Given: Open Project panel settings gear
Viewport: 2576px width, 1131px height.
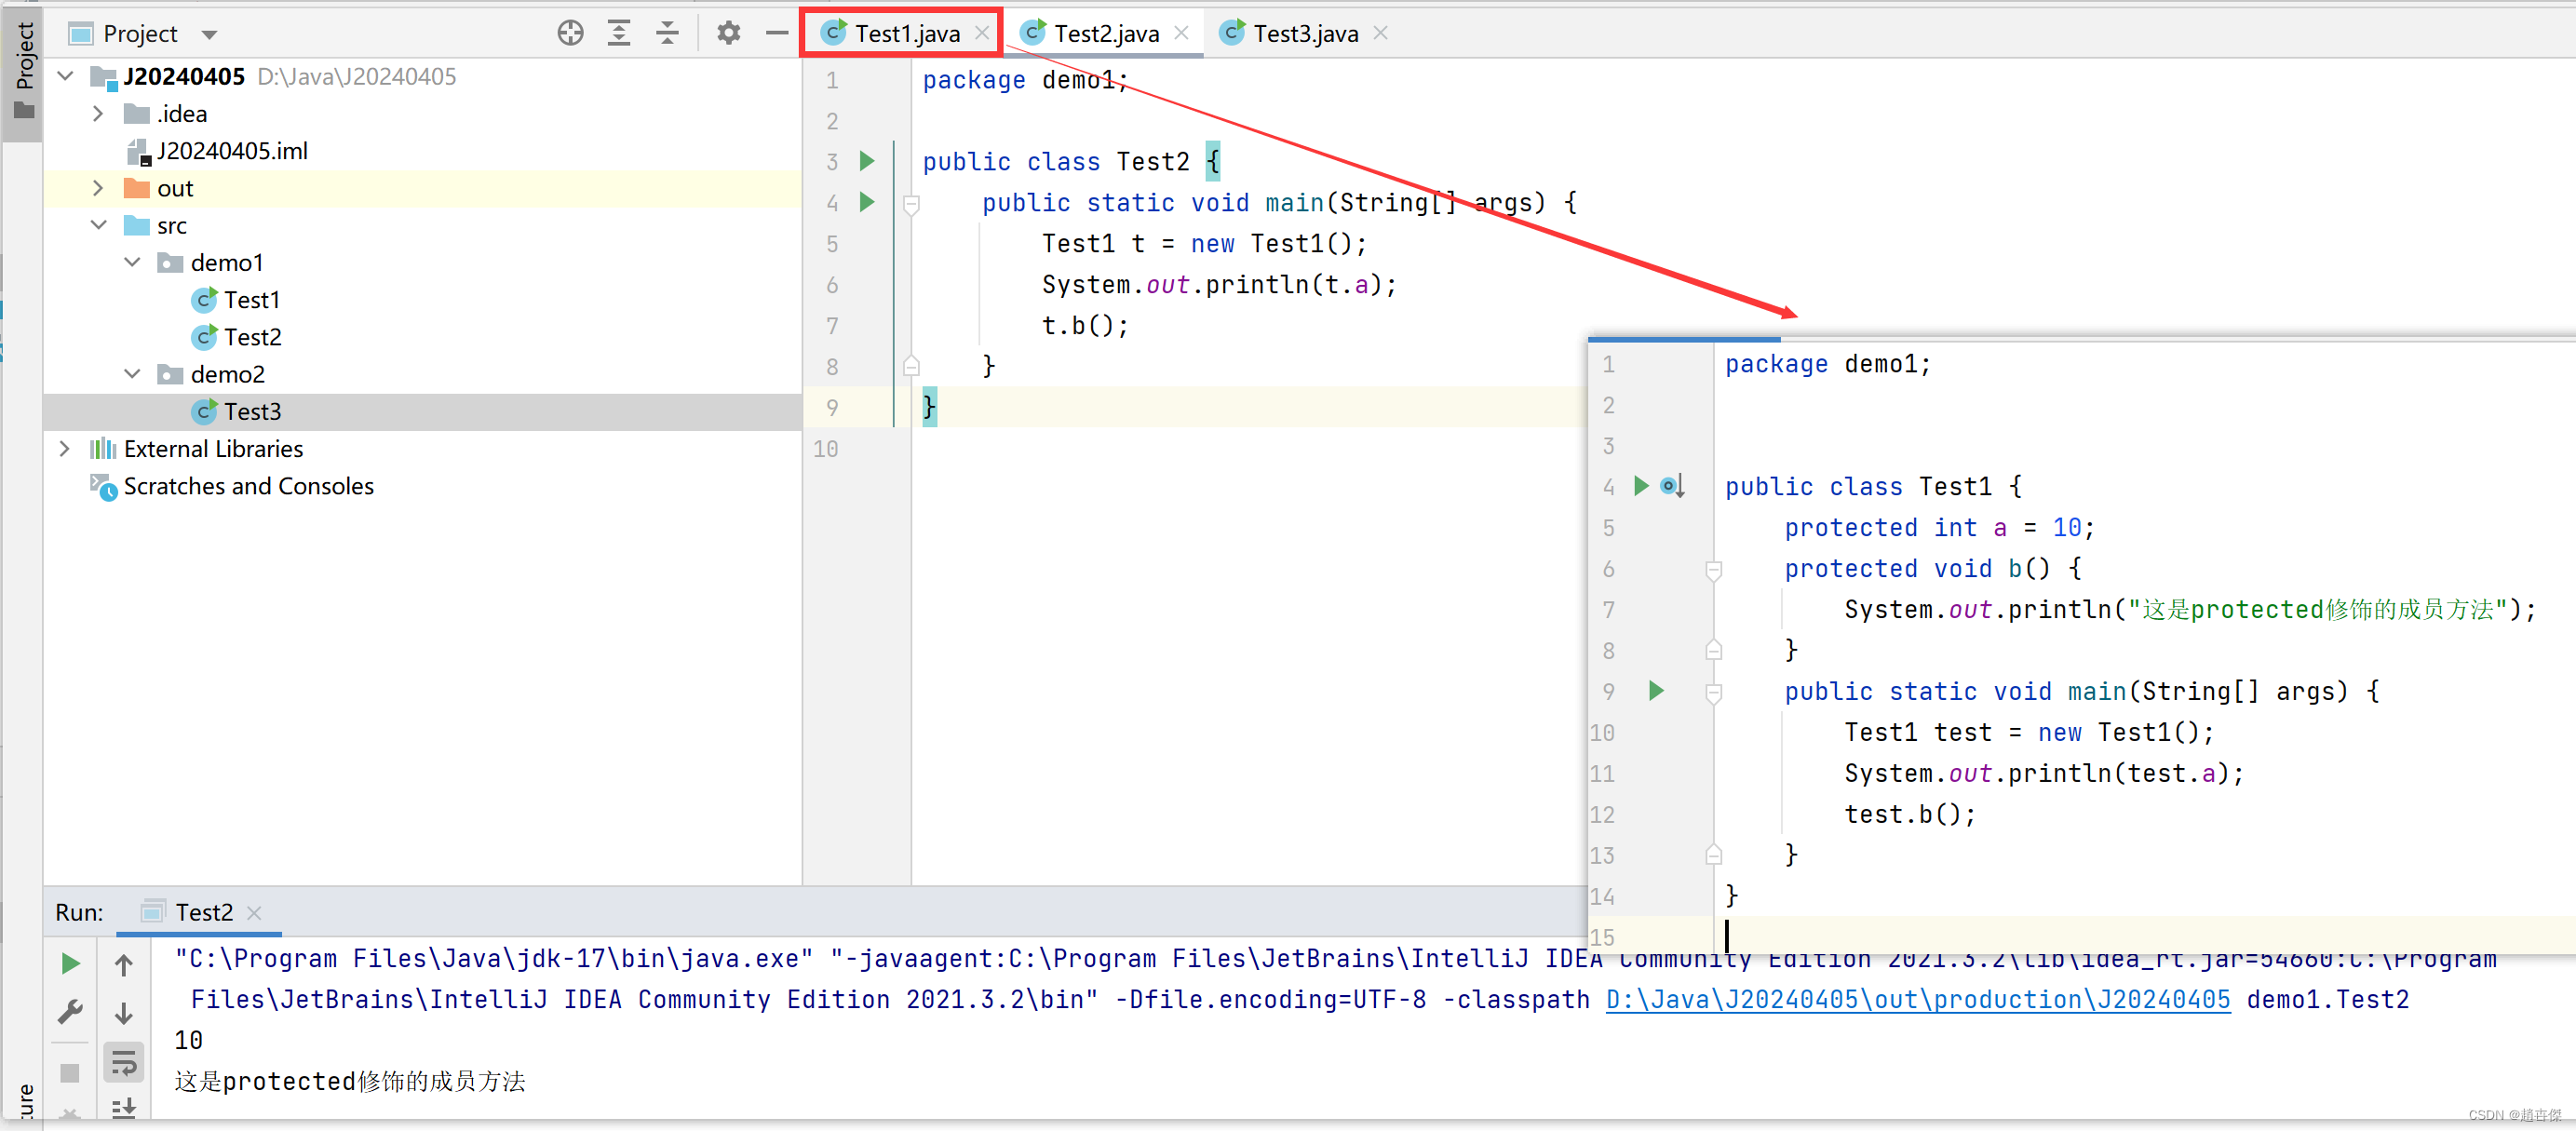Looking at the screenshot, I should [x=728, y=33].
